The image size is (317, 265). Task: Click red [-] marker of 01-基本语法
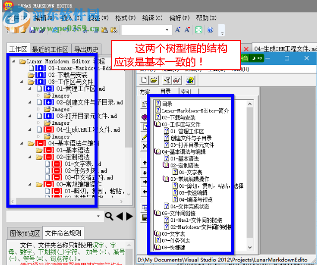(49, 150)
